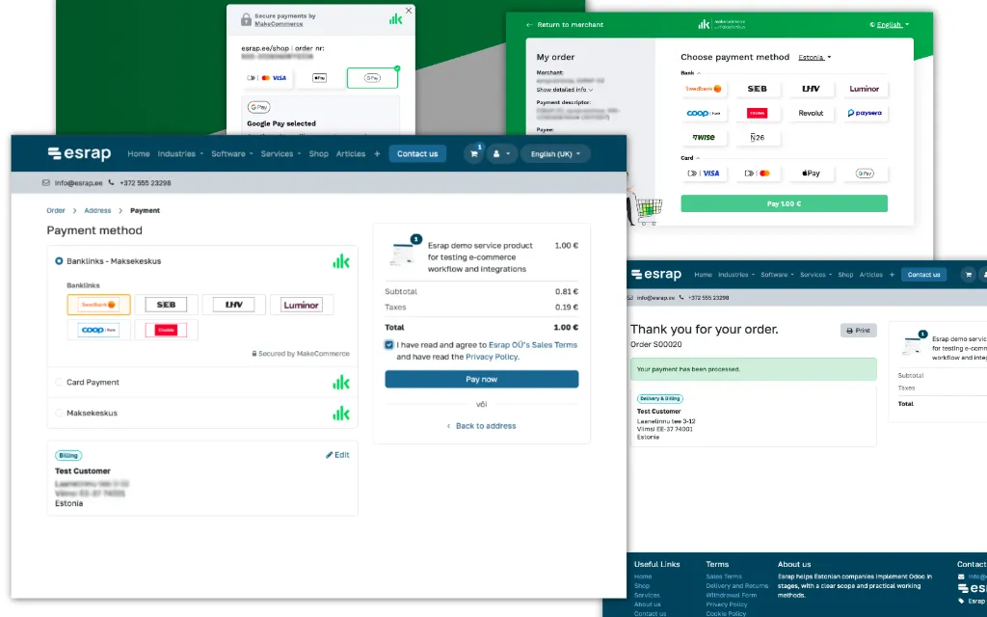This screenshot has height=617, width=987.
Task: Choose Citadele in MakeCommerce payment window
Action: coord(758,114)
